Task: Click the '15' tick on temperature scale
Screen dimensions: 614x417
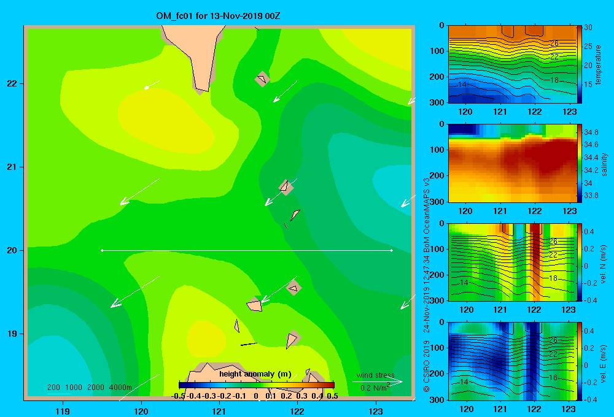Action: pos(588,85)
